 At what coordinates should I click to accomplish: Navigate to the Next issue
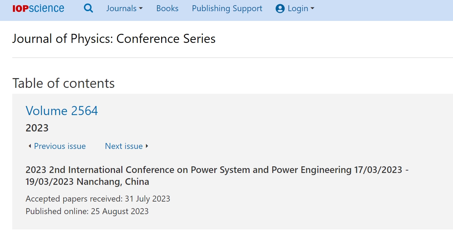tap(124, 146)
